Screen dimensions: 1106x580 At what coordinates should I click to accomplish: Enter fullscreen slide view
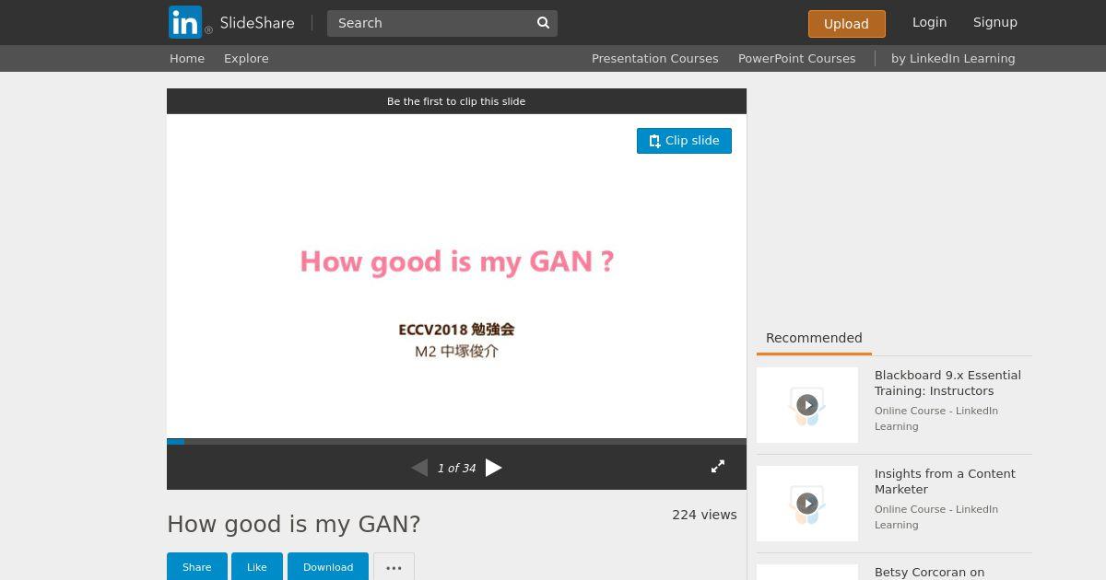pos(718,467)
